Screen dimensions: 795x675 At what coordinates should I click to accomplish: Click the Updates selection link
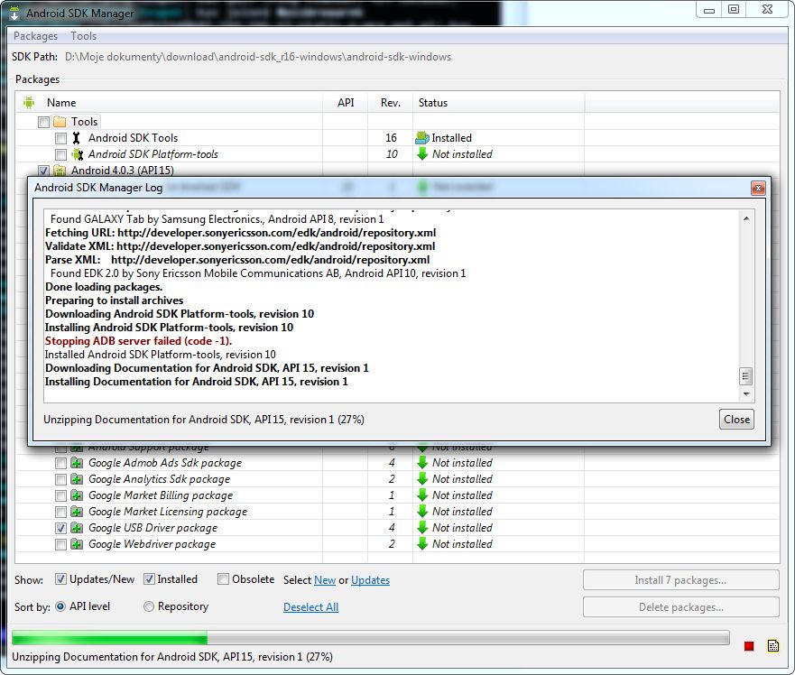370,579
